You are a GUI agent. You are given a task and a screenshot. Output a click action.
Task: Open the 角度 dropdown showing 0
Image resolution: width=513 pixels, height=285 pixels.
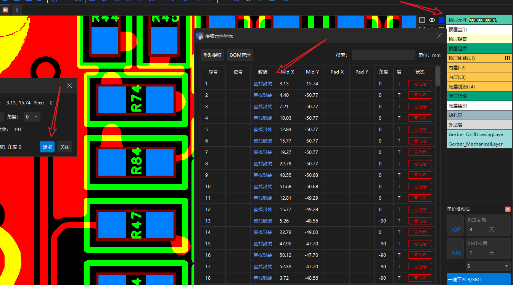click(32, 117)
